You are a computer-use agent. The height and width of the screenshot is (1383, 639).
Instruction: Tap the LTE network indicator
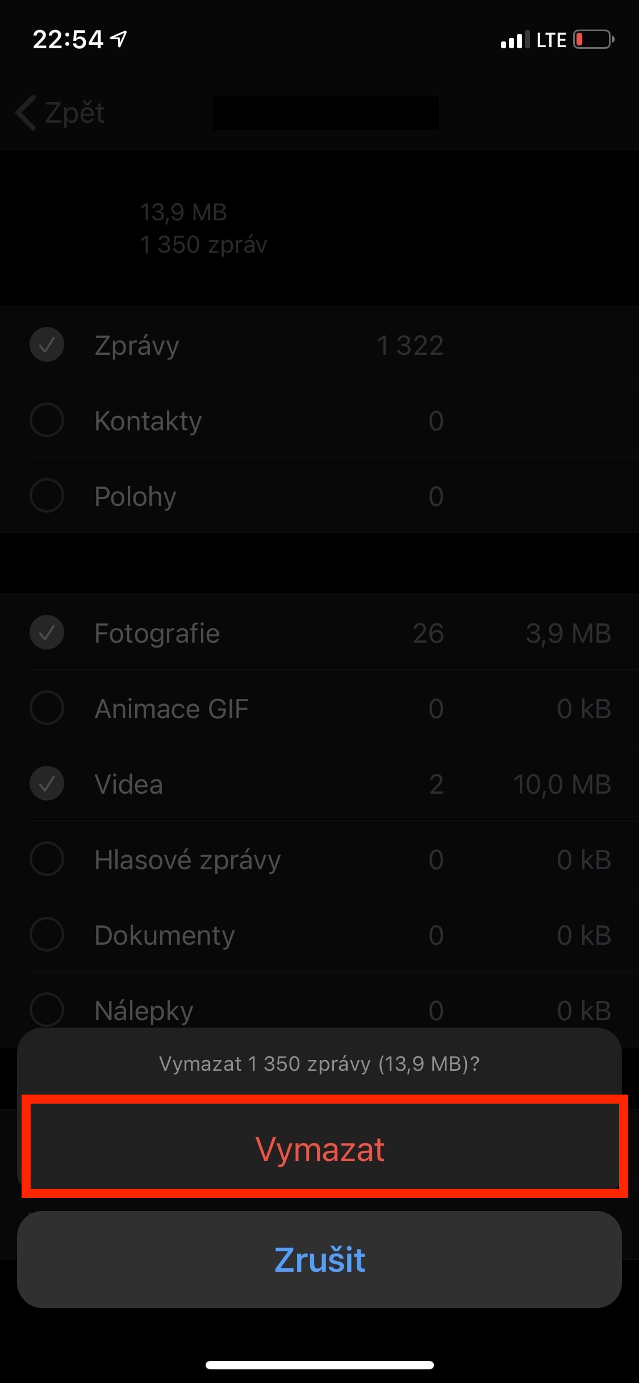coord(551,40)
